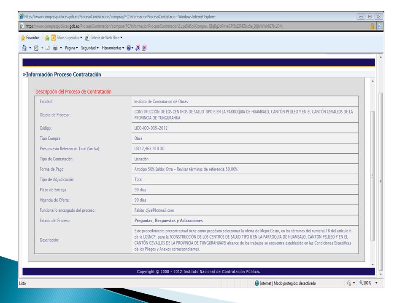Open the Seguridad menu
Image resolution: width=405 pixels, height=303 pixels.
click(x=90, y=48)
